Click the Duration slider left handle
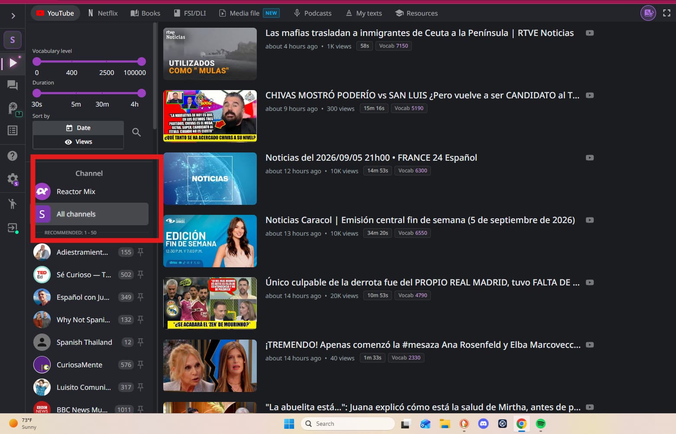 coord(37,93)
